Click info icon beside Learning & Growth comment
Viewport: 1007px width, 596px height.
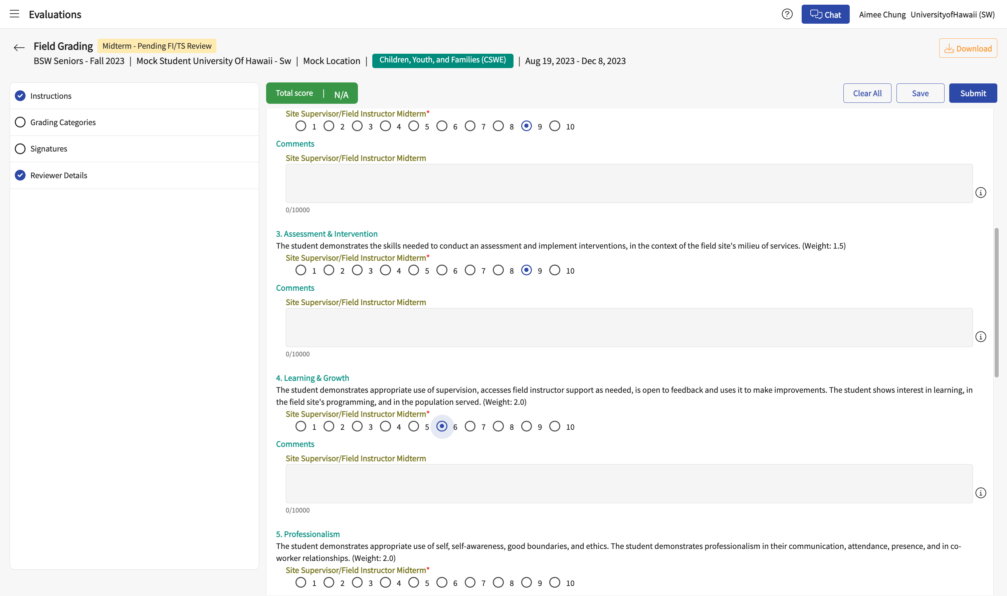[x=981, y=493]
